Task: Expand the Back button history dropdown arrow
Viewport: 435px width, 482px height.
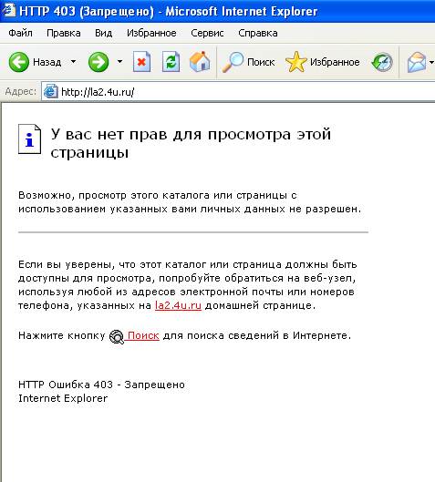Action: click(x=73, y=61)
